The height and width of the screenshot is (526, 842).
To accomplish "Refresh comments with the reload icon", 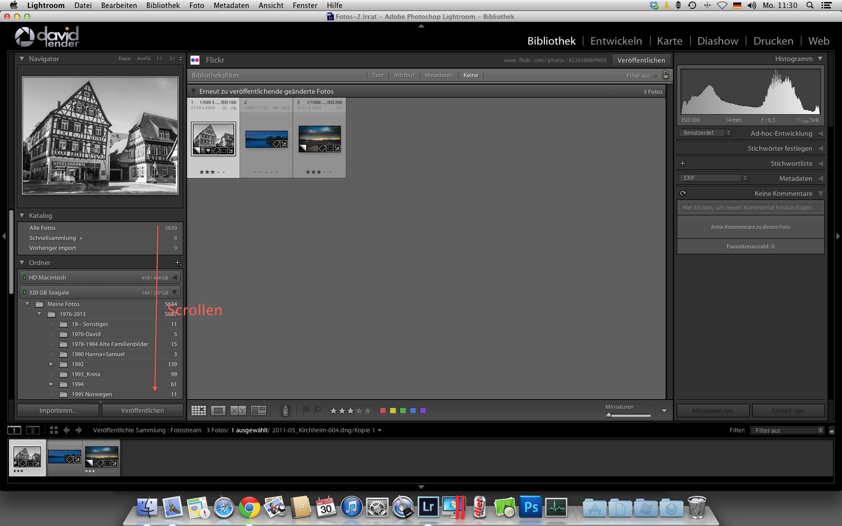I will click(x=683, y=193).
